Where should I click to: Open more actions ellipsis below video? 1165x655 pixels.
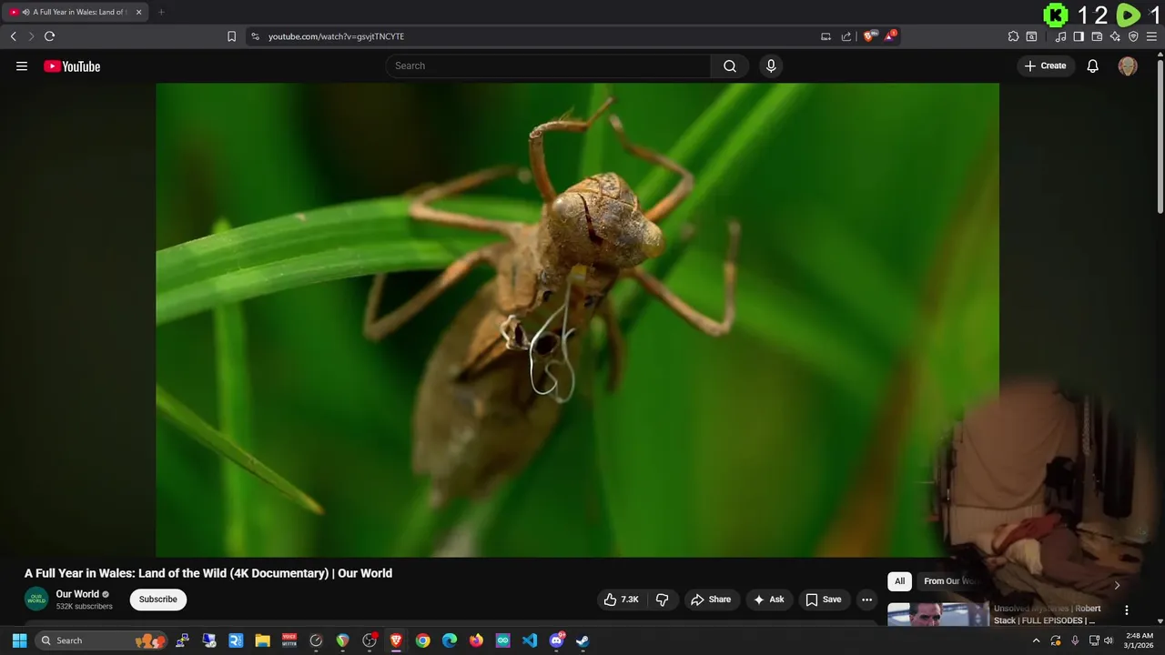point(866,600)
